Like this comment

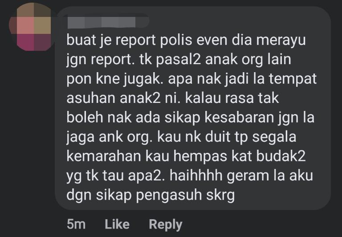pos(117,225)
